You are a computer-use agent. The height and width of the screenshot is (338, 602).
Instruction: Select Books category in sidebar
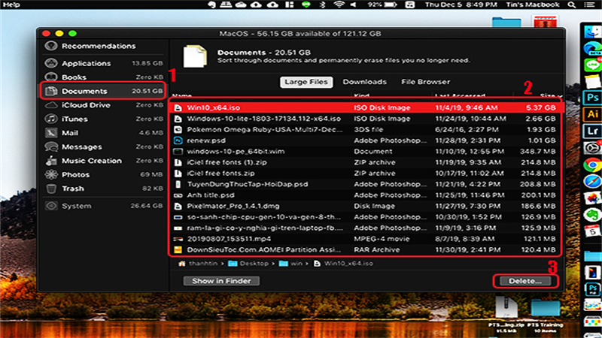(103, 77)
